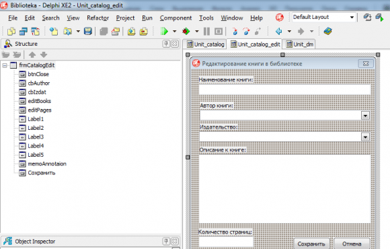This screenshot has width=390, height=249.
Task: Click the Отмена button on form
Action: [x=352, y=244]
